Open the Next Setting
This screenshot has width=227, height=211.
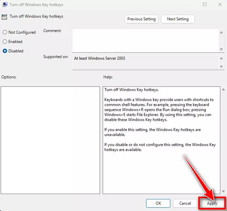(x=178, y=19)
